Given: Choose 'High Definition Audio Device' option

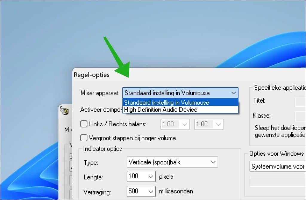Looking at the screenshot, I should [180, 109].
